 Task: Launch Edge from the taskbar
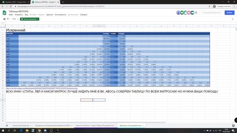21,130
